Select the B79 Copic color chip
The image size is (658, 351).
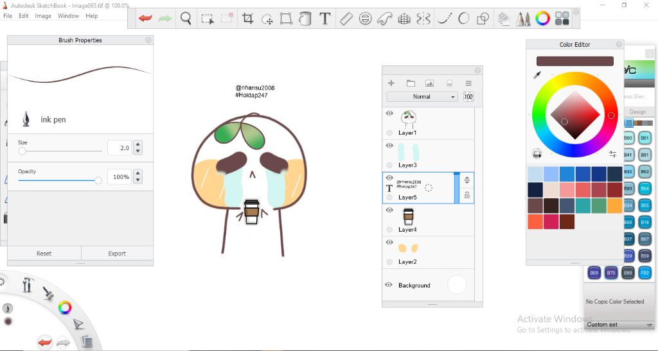coord(611,273)
